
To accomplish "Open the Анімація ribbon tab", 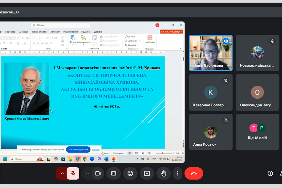I will (x=24, y=32).
